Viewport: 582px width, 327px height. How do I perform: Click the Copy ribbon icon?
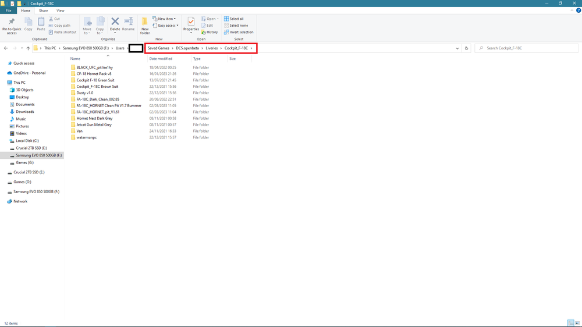pos(28,22)
